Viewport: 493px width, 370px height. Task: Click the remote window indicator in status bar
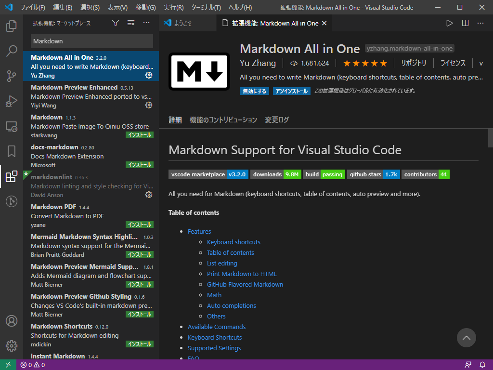[x=8, y=365]
